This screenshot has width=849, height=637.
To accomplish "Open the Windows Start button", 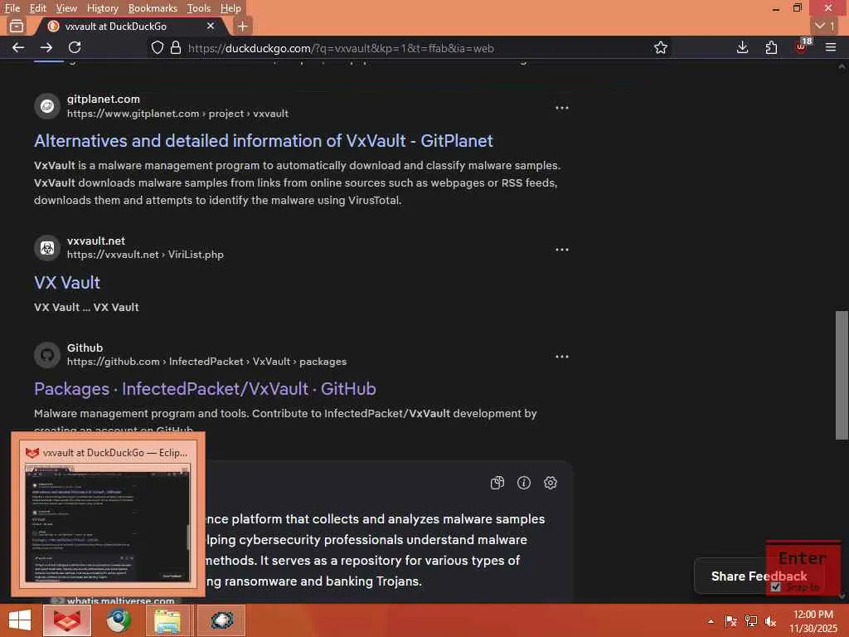I will (x=20, y=620).
